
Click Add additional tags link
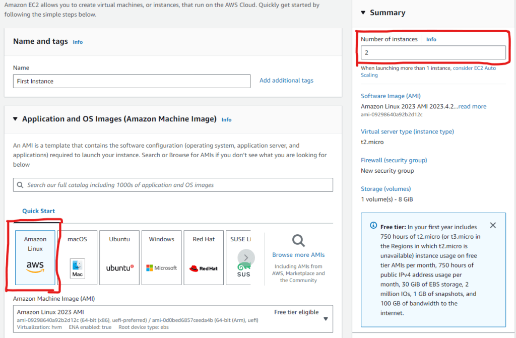tap(286, 80)
